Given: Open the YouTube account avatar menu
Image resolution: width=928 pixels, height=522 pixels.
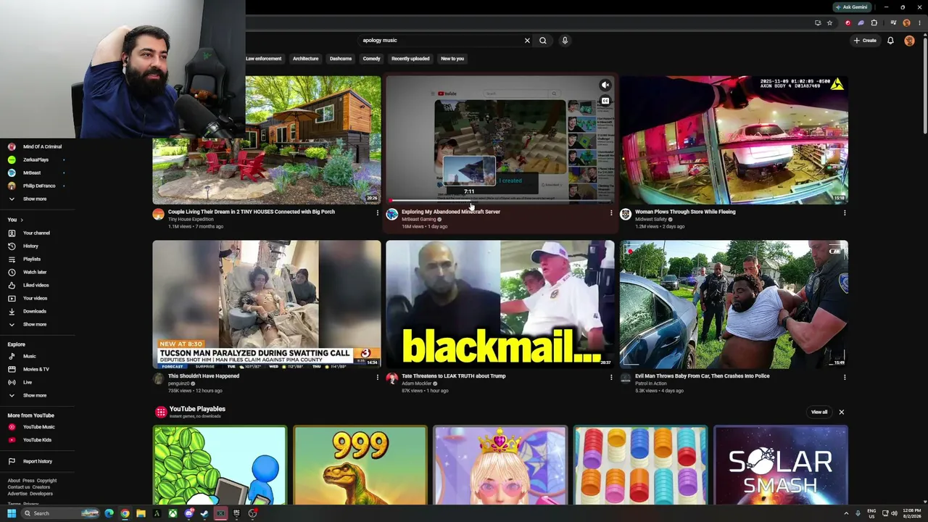Looking at the screenshot, I should coord(909,41).
